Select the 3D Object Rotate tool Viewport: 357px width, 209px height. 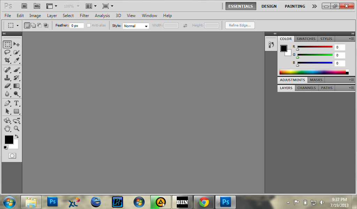click(x=7, y=121)
